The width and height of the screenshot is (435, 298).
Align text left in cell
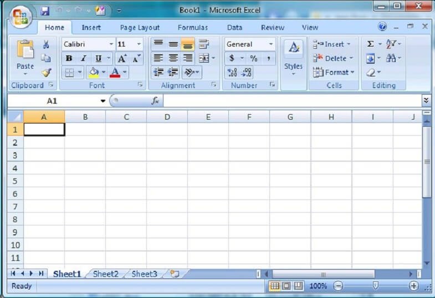click(158, 58)
